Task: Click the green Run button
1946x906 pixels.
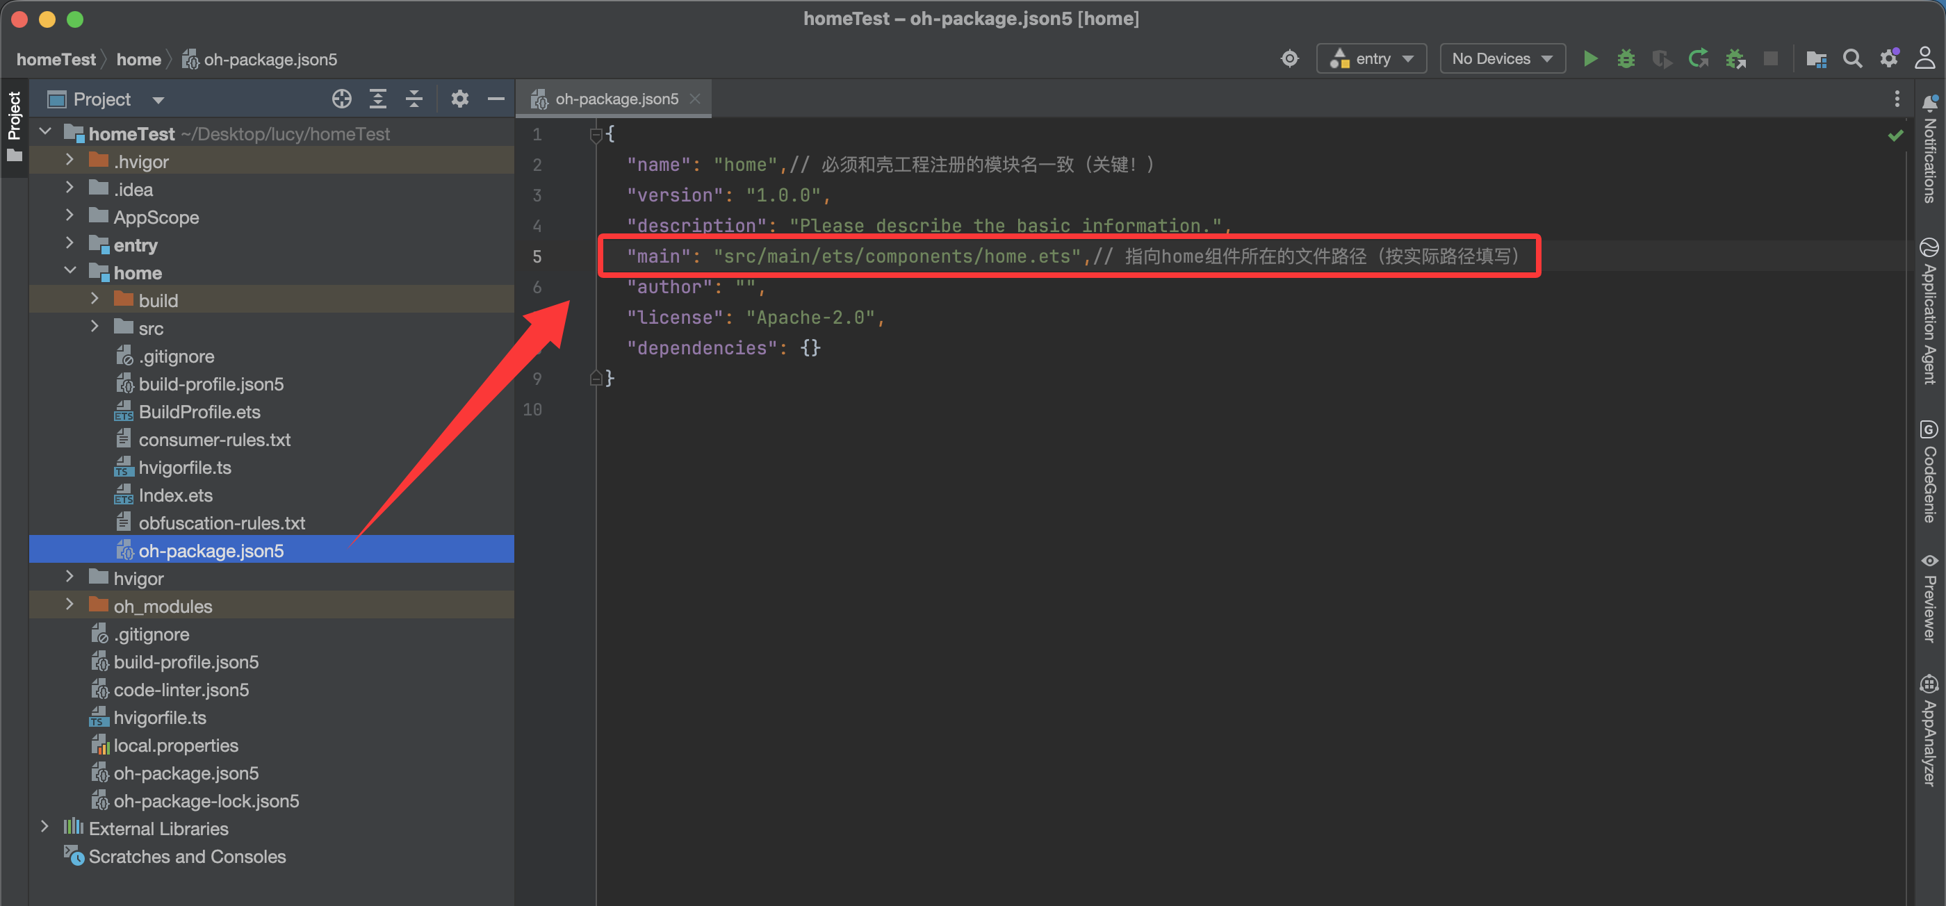Action: 1589,58
